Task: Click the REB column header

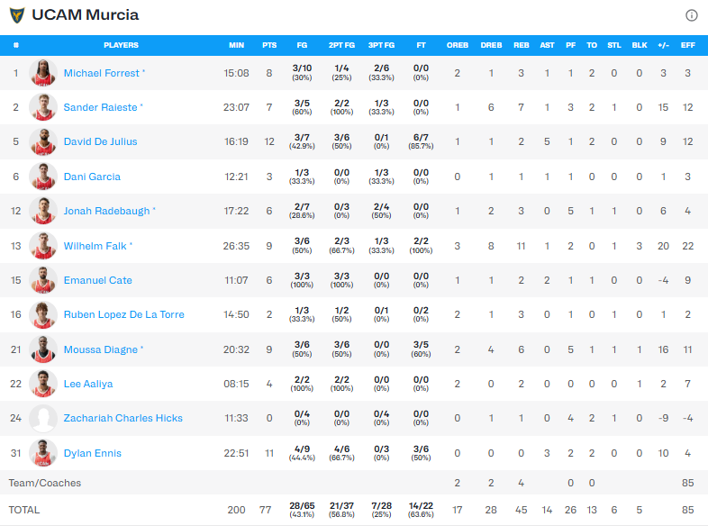Action: click(x=521, y=45)
